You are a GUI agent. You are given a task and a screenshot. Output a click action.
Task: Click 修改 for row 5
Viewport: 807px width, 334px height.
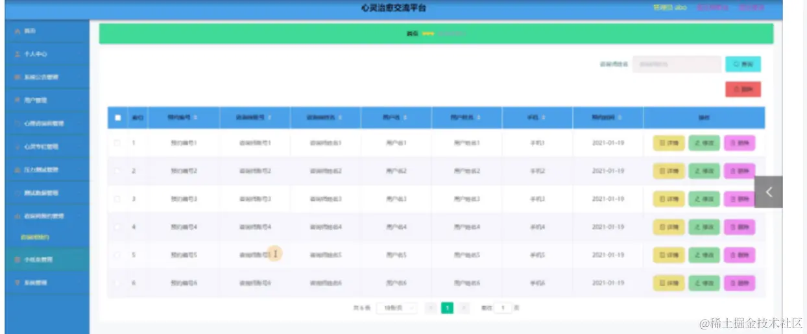704,256
